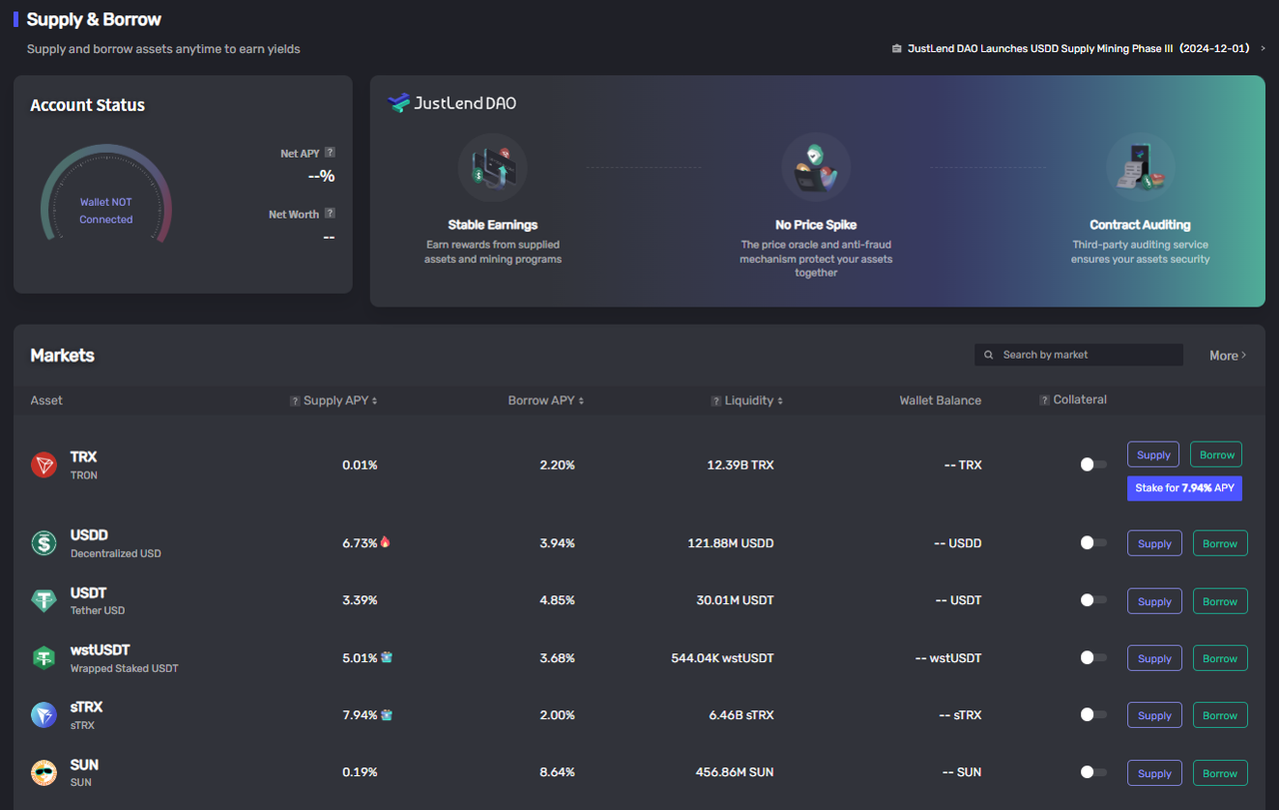The width and height of the screenshot is (1279, 810).
Task: Open the More menu
Action: (x=1227, y=355)
